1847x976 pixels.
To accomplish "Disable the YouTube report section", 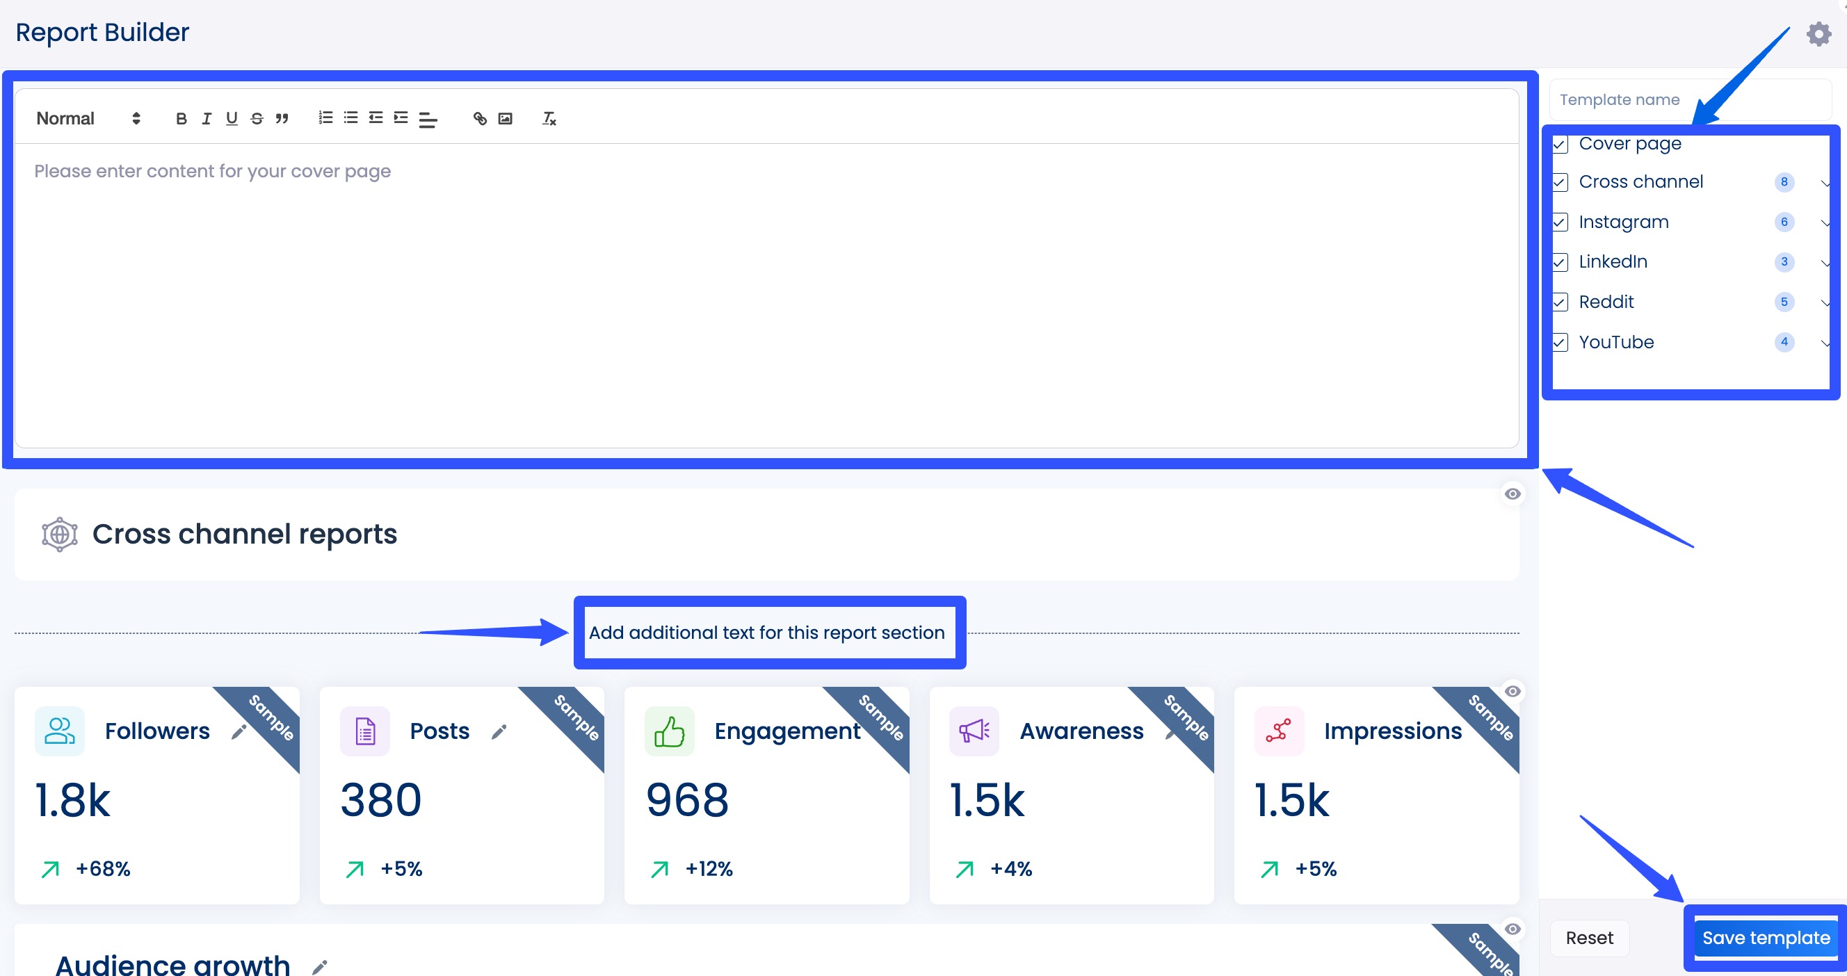I will point(1560,342).
